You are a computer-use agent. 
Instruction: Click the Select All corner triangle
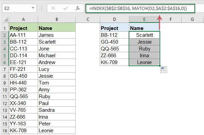[6, 20]
